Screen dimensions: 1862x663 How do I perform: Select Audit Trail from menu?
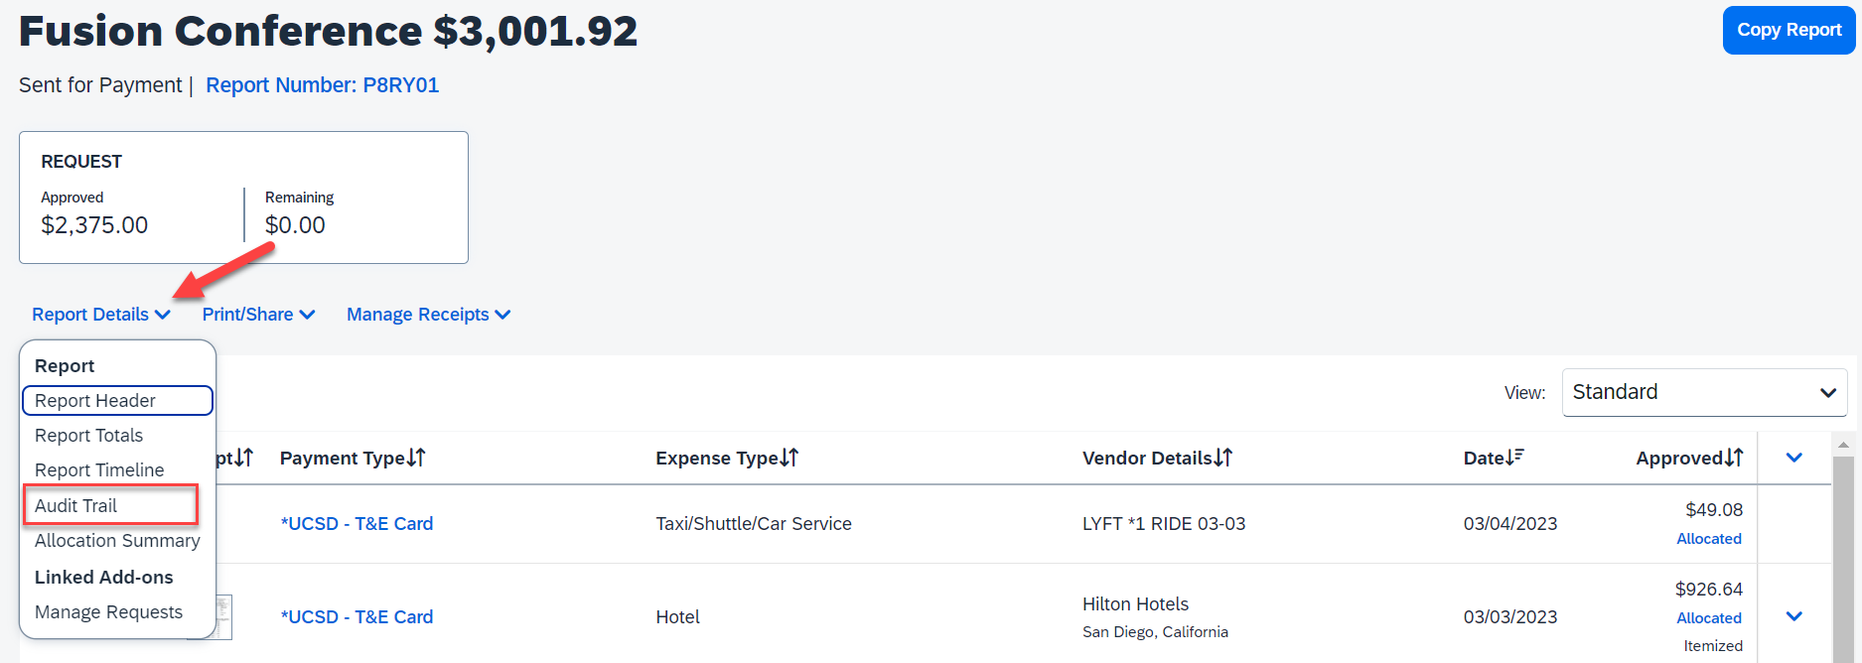pos(76,506)
